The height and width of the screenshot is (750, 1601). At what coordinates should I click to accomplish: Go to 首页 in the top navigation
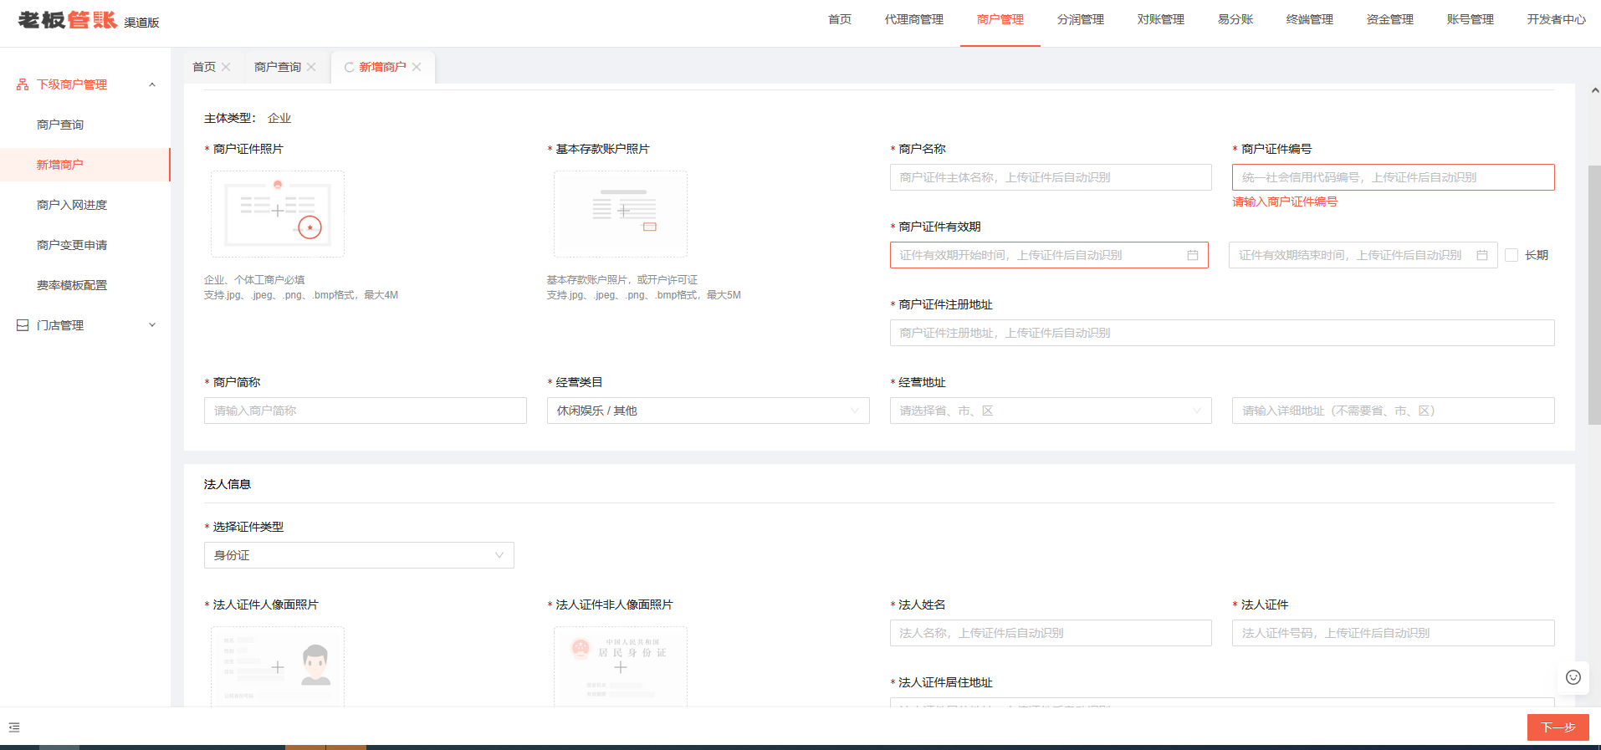[840, 19]
